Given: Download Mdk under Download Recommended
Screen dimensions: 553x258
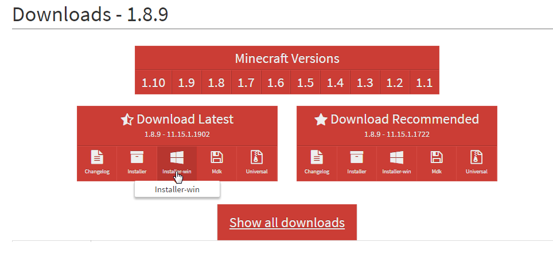Looking at the screenshot, I should coord(437,164).
